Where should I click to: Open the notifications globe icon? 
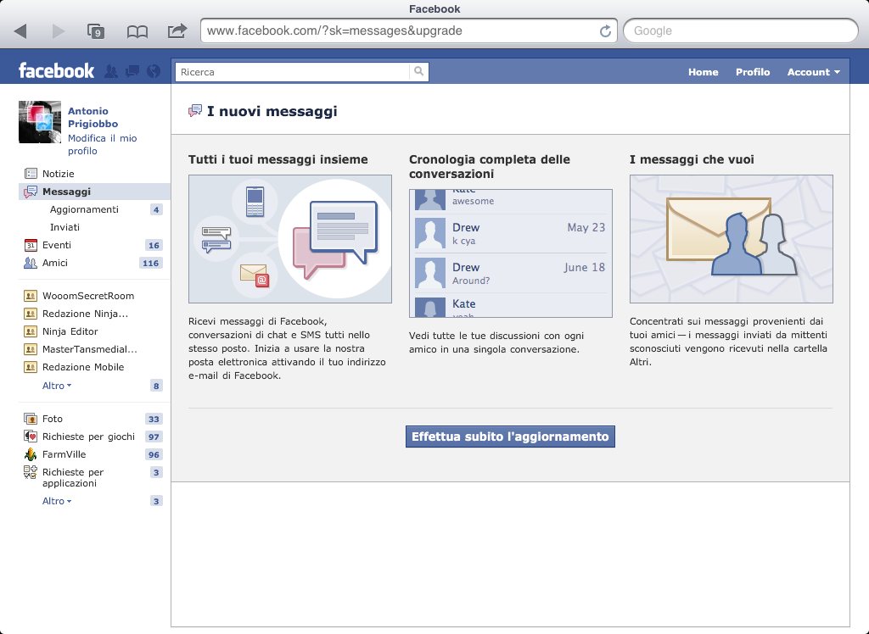pos(154,71)
